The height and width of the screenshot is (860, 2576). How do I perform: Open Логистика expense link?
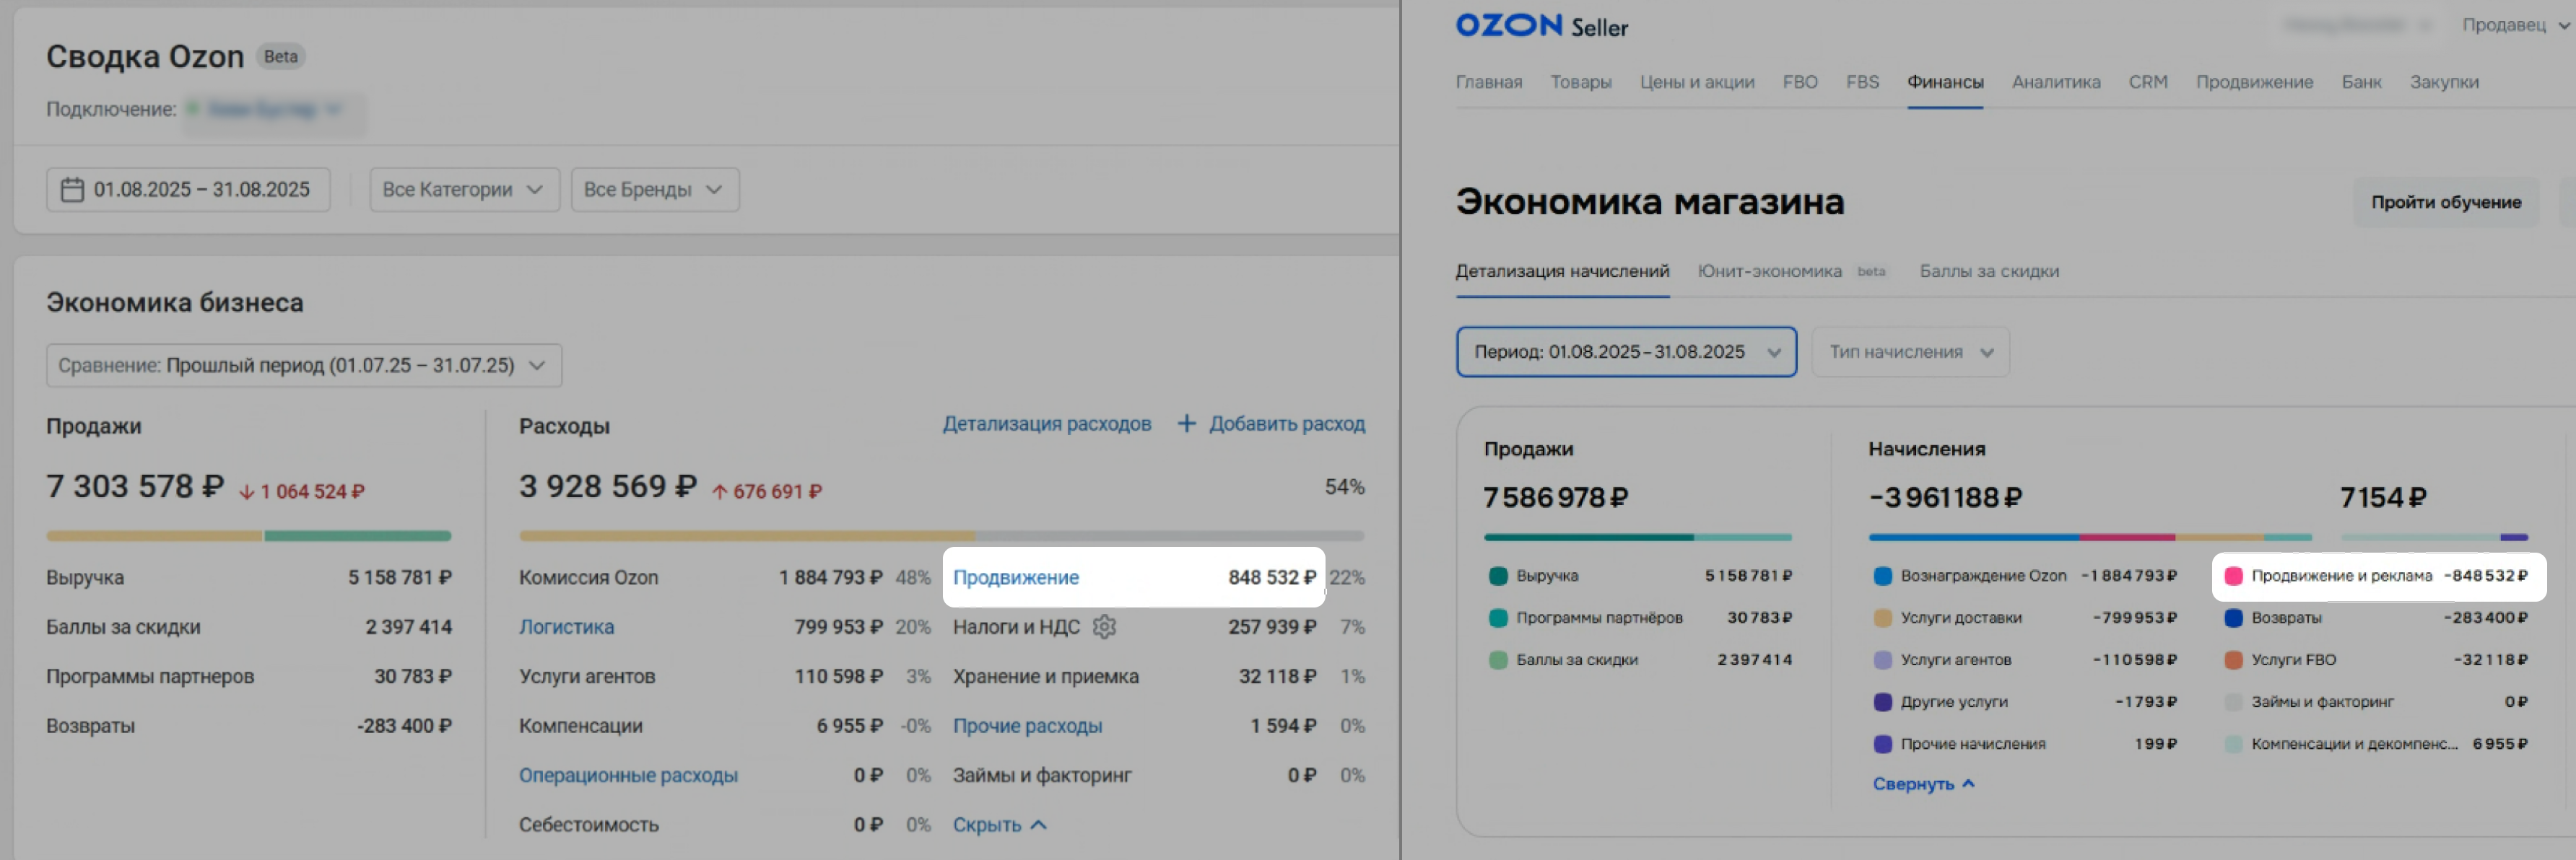point(566,626)
